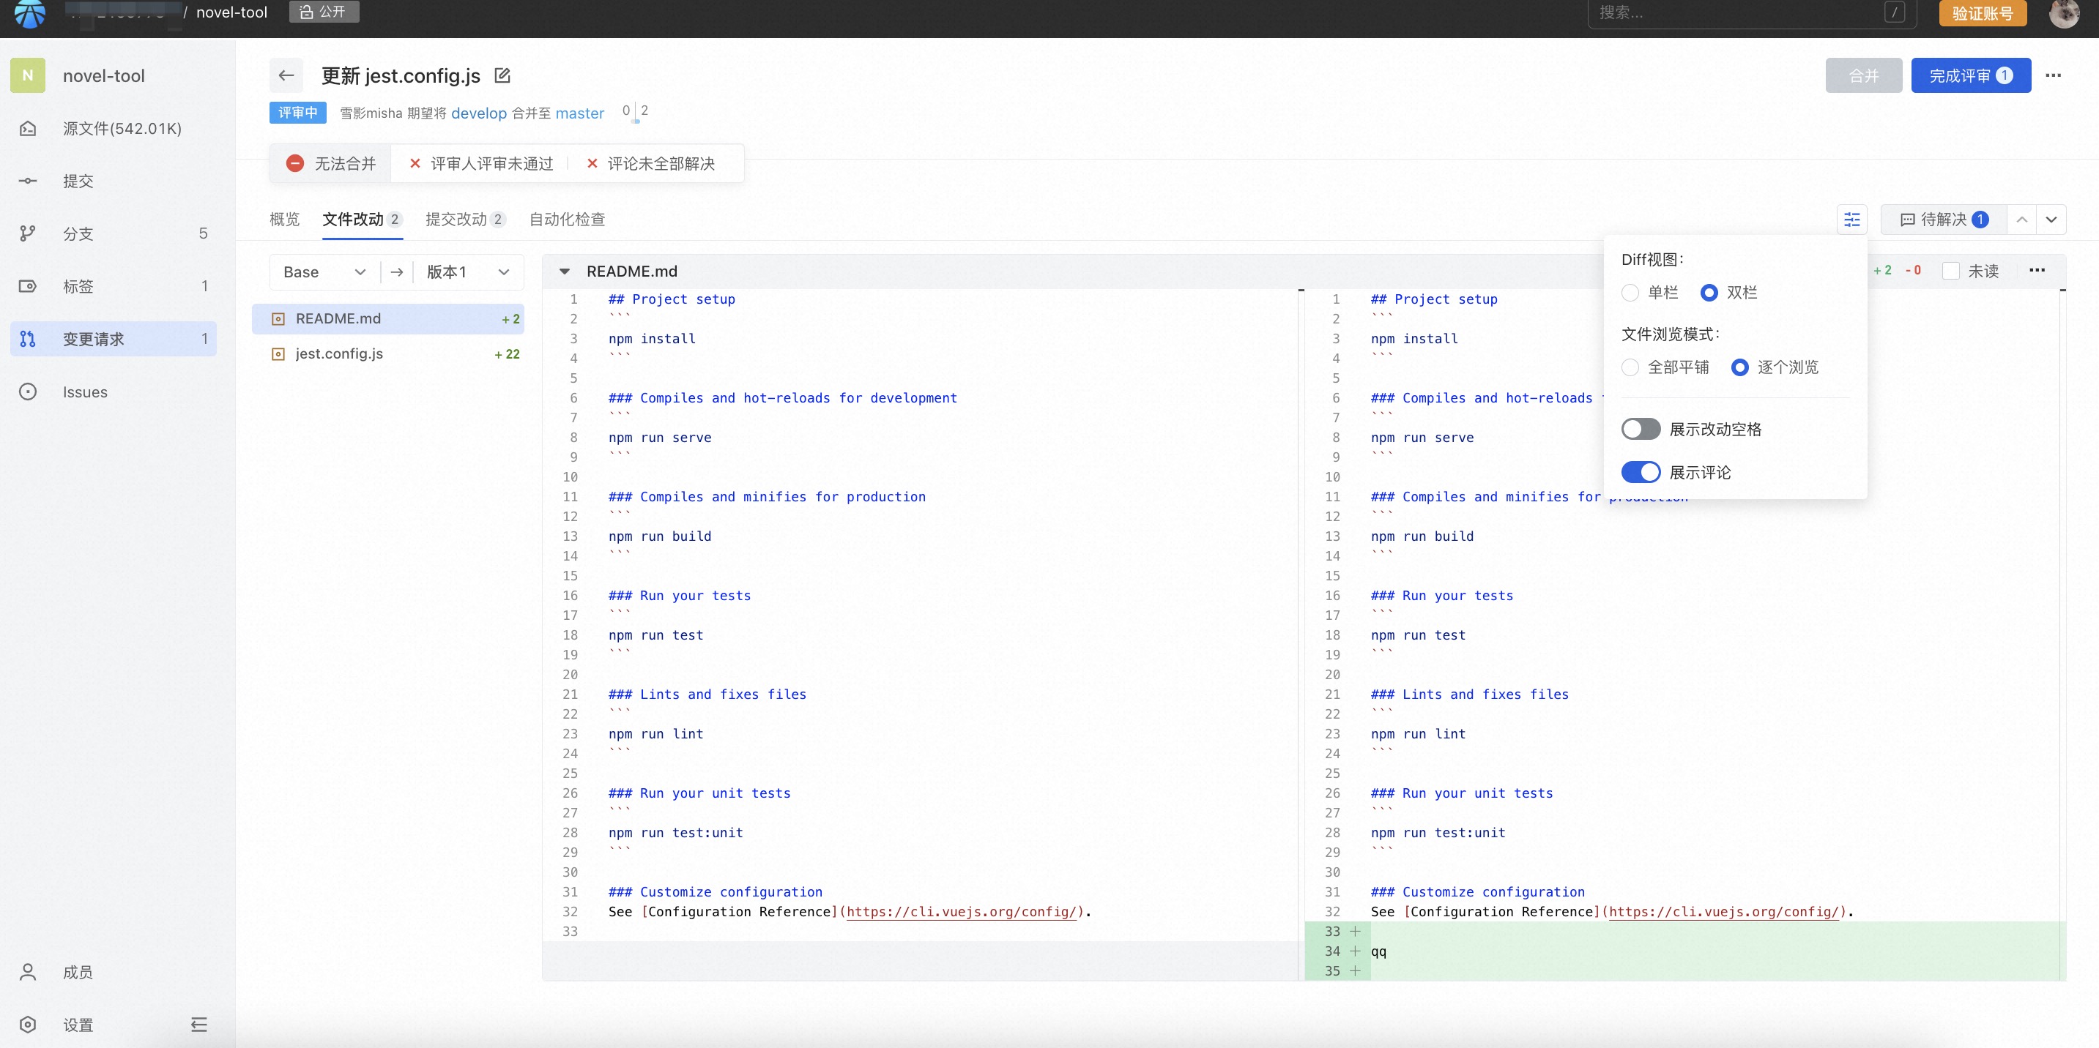Select README.md in the file list
Viewport: 2099px width, 1048px height.
[x=388, y=318]
